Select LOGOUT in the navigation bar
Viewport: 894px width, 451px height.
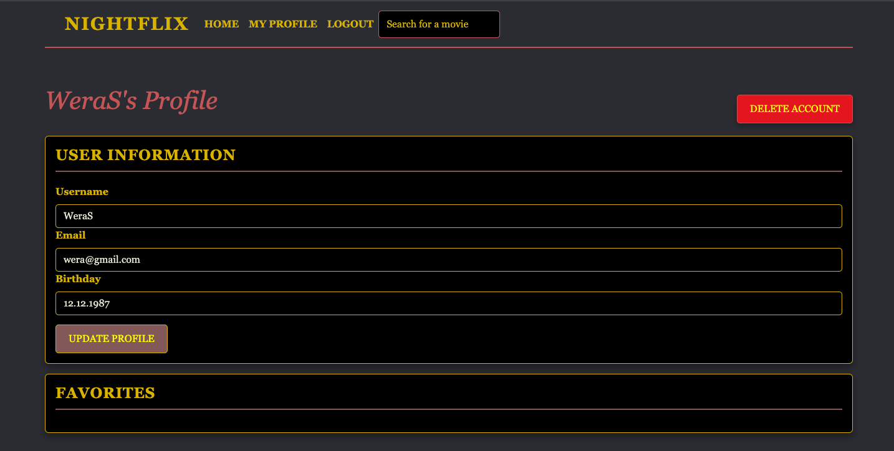point(350,24)
